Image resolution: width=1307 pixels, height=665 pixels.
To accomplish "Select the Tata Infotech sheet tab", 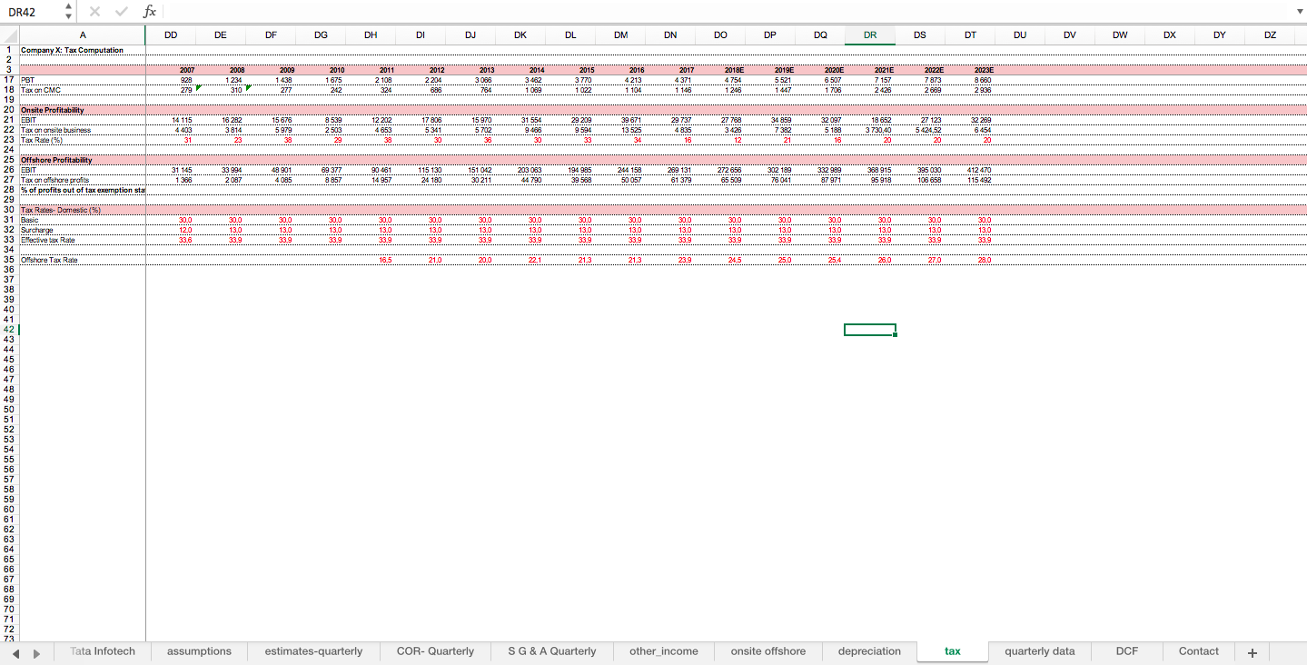I will (102, 651).
